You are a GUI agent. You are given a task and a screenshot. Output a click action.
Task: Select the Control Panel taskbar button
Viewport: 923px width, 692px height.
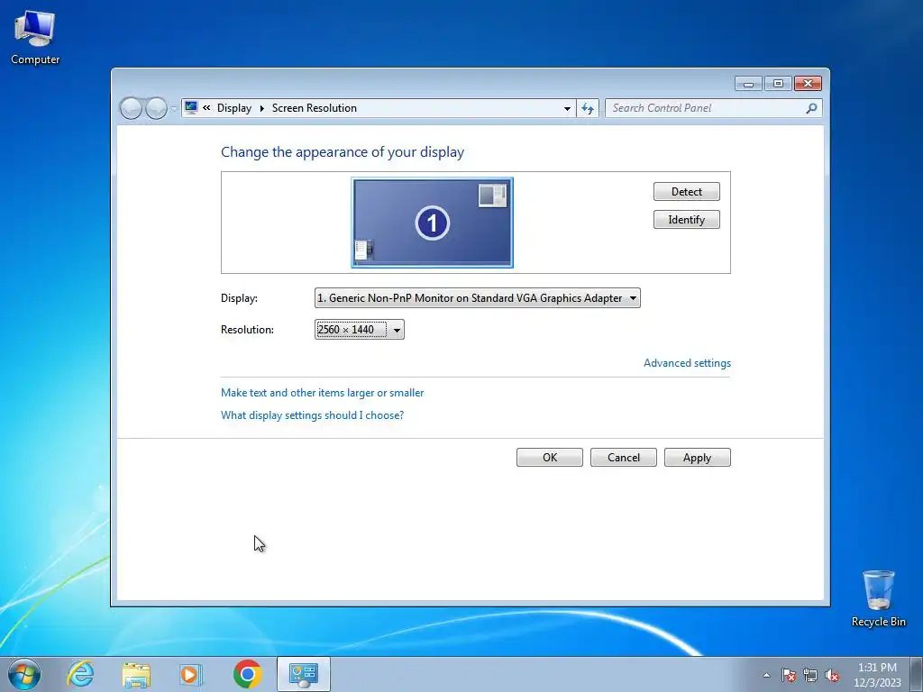pyautogui.click(x=303, y=674)
